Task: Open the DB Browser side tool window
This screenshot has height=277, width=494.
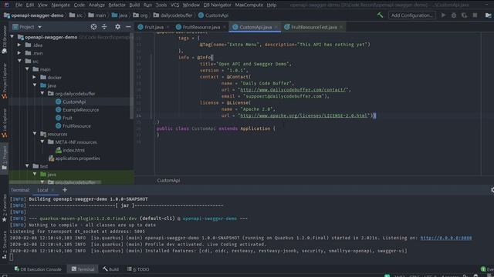Action: (x=5, y=39)
